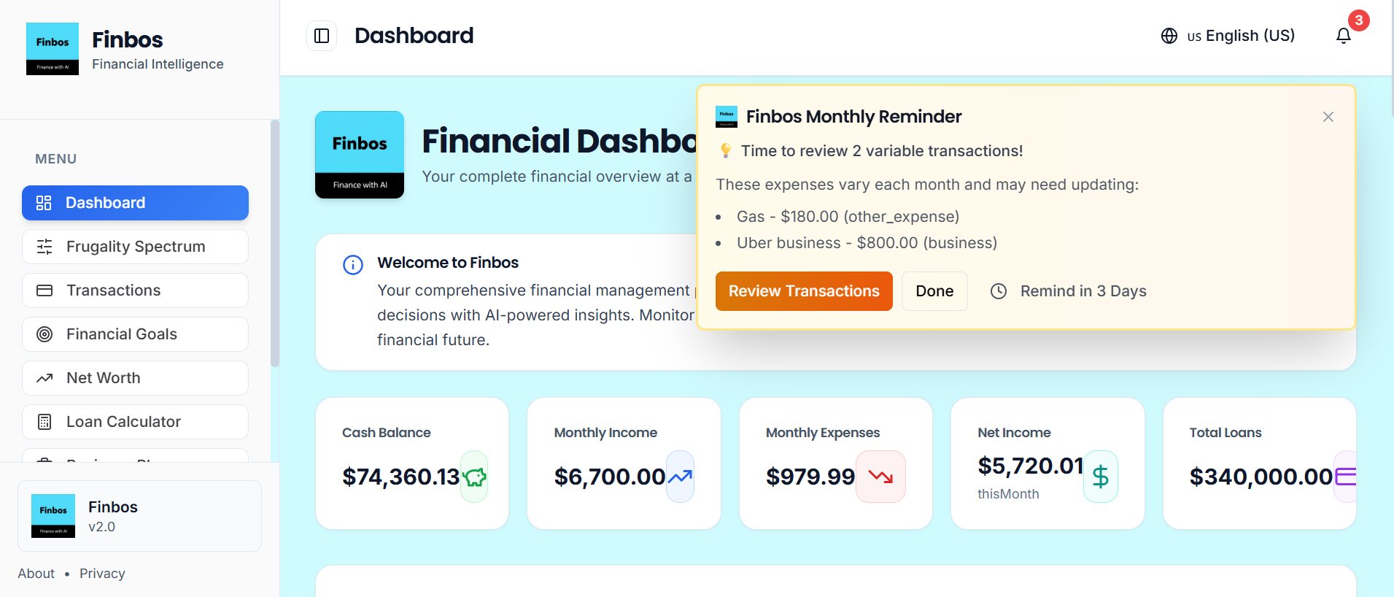Click the Cash Balance piggy bank icon
1394x597 pixels.
click(474, 477)
